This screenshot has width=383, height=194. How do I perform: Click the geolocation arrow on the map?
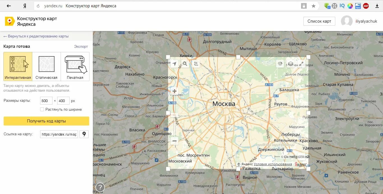coord(174,64)
